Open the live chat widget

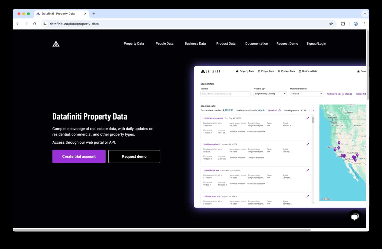[355, 217]
